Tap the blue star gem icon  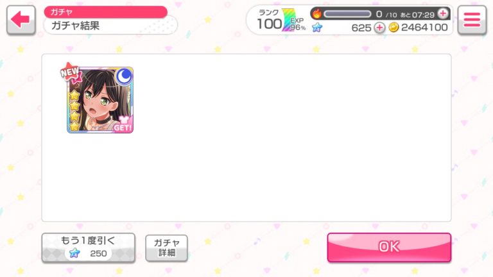coord(317,28)
